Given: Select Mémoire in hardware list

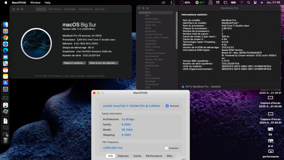Looking at the screenshot, I should (150, 63).
